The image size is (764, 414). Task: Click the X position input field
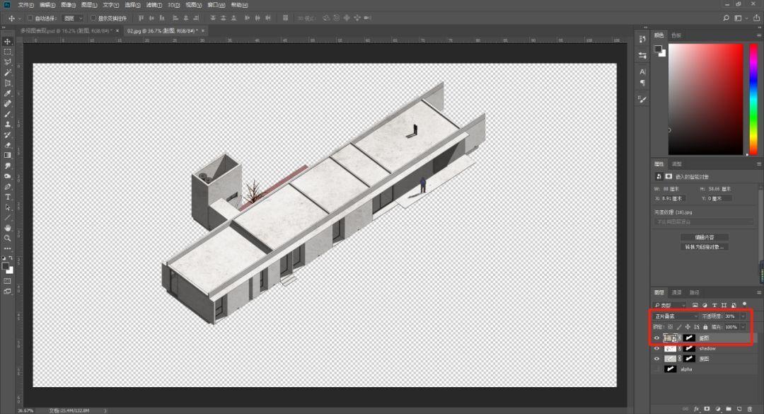pos(673,198)
